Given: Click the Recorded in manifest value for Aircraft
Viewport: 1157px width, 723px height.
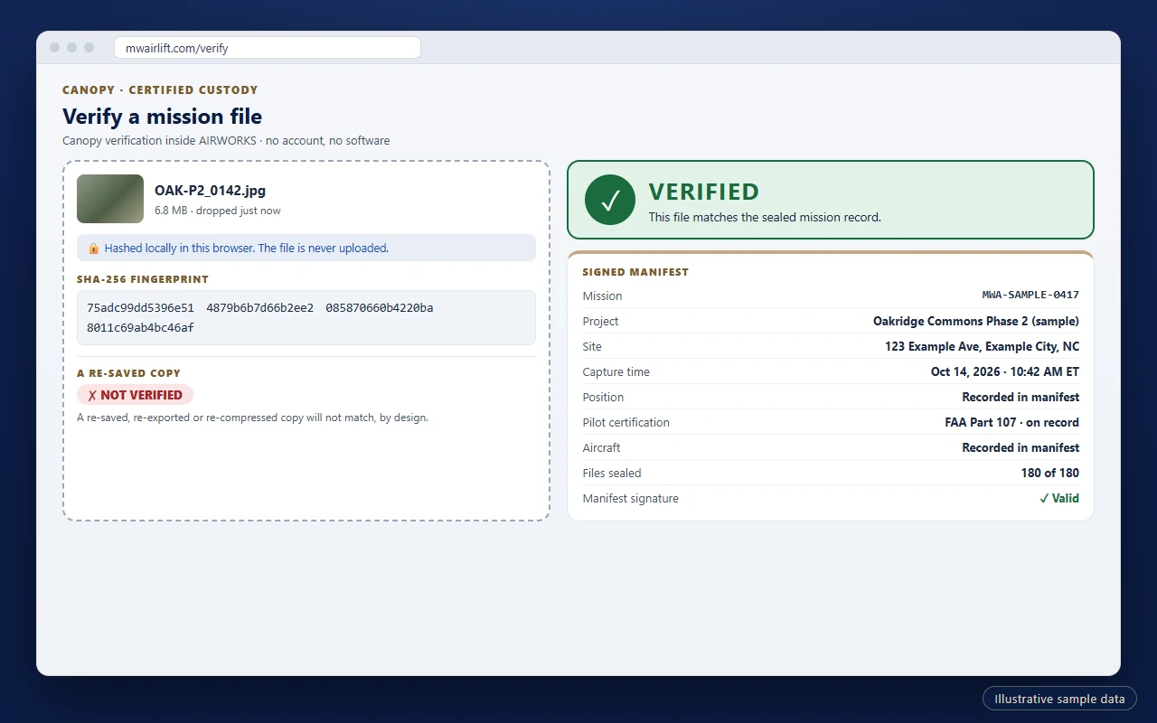Looking at the screenshot, I should coord(1021,447).
